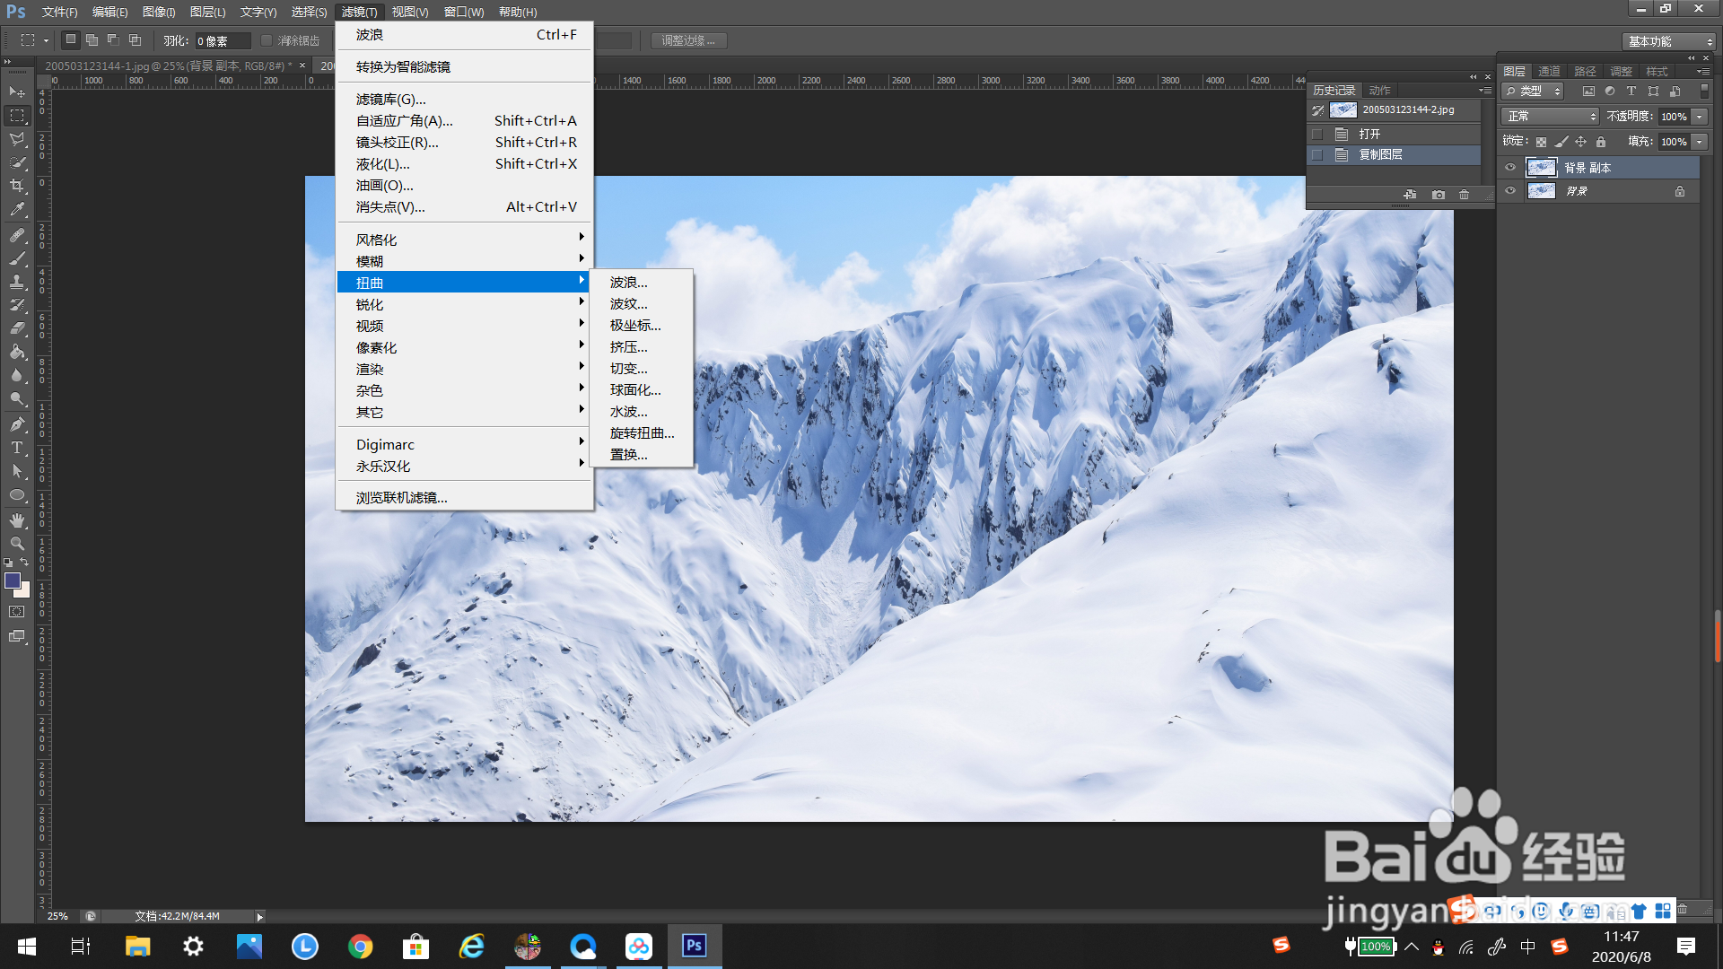Choose 极坐标 from the 扭曲 submenu

click(x=634, y=326)
